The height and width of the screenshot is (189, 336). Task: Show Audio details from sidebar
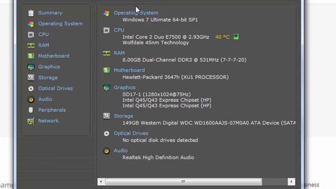45,99
